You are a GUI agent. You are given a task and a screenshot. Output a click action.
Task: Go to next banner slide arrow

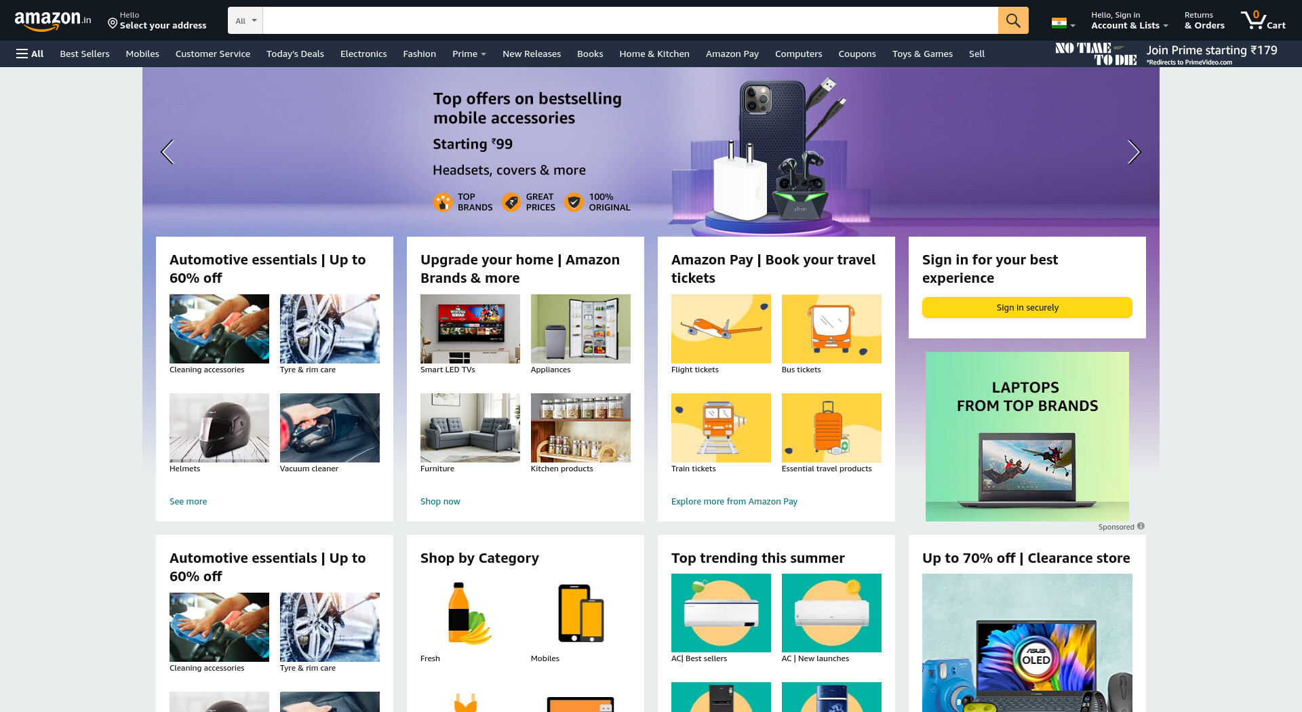1134,152
